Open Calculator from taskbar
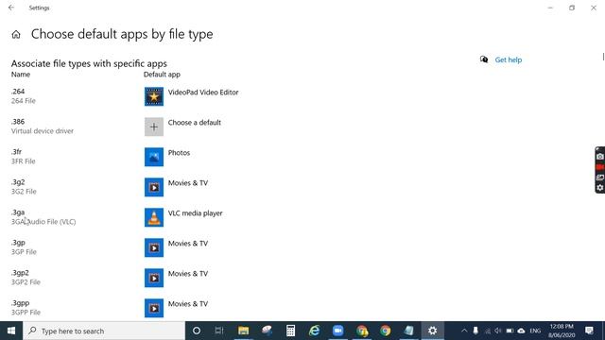The height and width of the screenshot is (340, 605). [290, 331]
